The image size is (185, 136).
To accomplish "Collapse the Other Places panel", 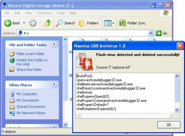I will 54,84.
